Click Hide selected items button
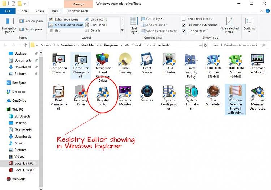271x190 pixels. coord(229,25)
